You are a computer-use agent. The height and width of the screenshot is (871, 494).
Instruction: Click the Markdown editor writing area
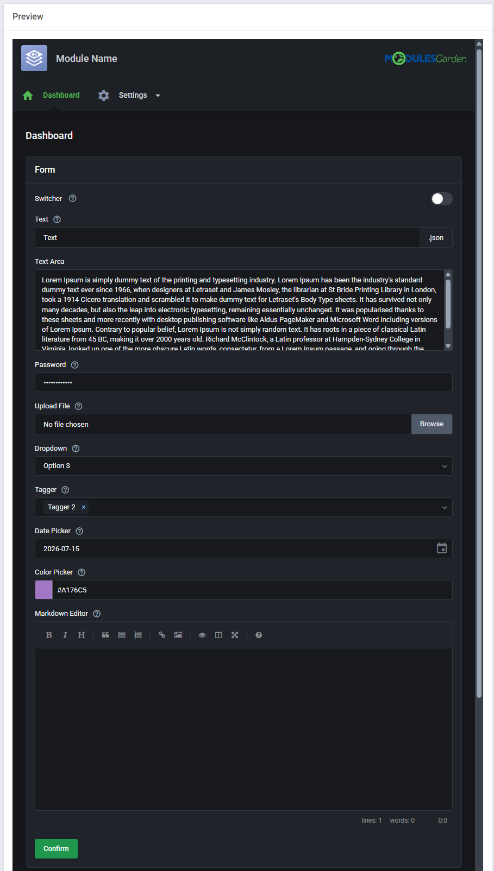coord(243,729)
